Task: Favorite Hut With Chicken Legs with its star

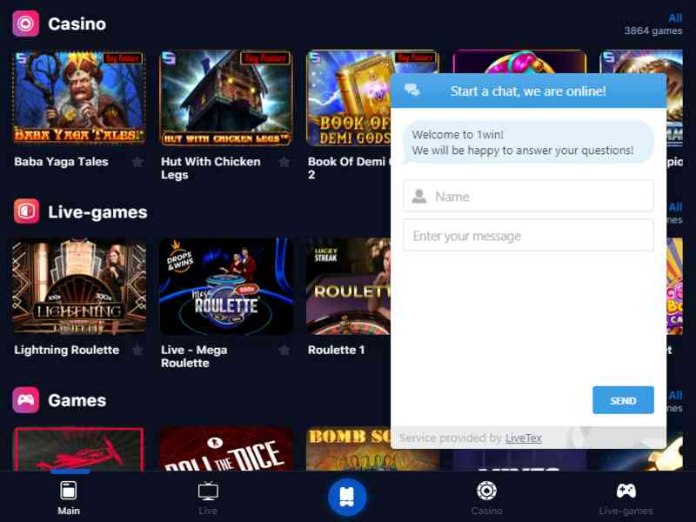Action: click(284, 162)
